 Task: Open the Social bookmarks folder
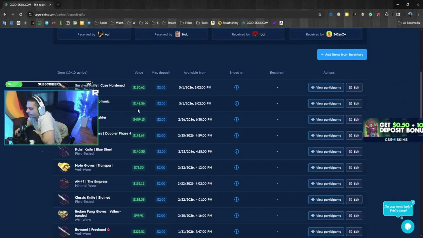101,23
